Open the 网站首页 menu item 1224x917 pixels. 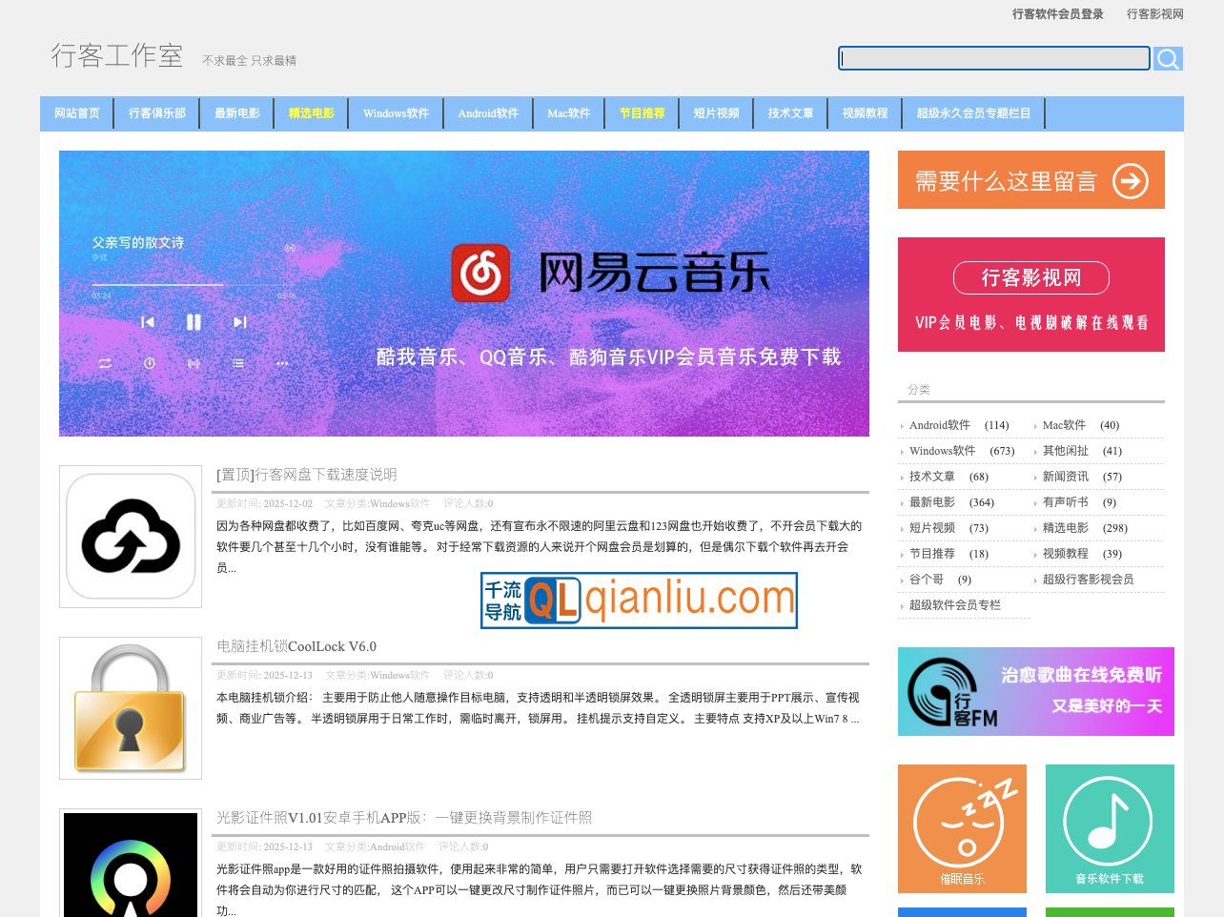click(x=77, y=113)
